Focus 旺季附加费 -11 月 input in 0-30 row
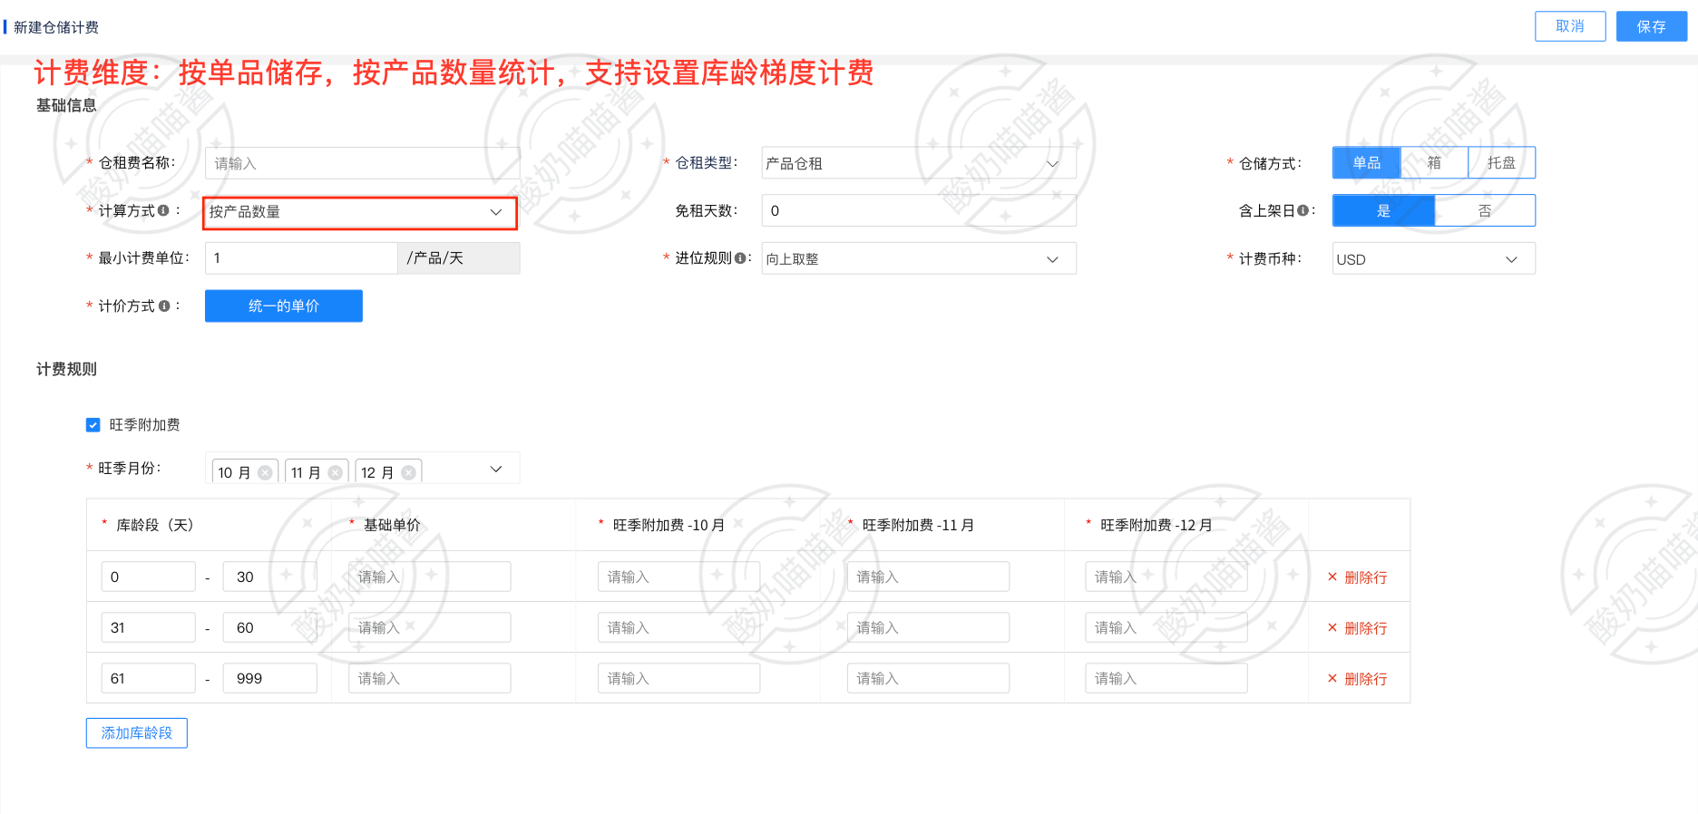The image size is (1698, 814). coord(929,577)
